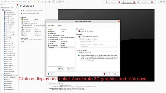166x93 pixels.
Task: Select Sound Card in settings device list
Action: (x=61, y=41)
